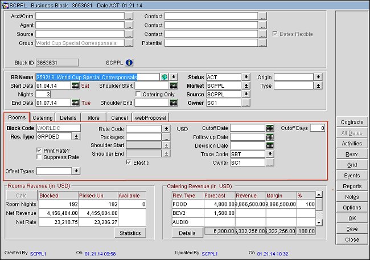The image size is (370, 260).
Task: Open the Start Date calendar picker
Action: (x=75, y=86)
